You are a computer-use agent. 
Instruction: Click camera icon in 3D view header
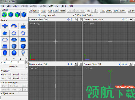[131, 64]
